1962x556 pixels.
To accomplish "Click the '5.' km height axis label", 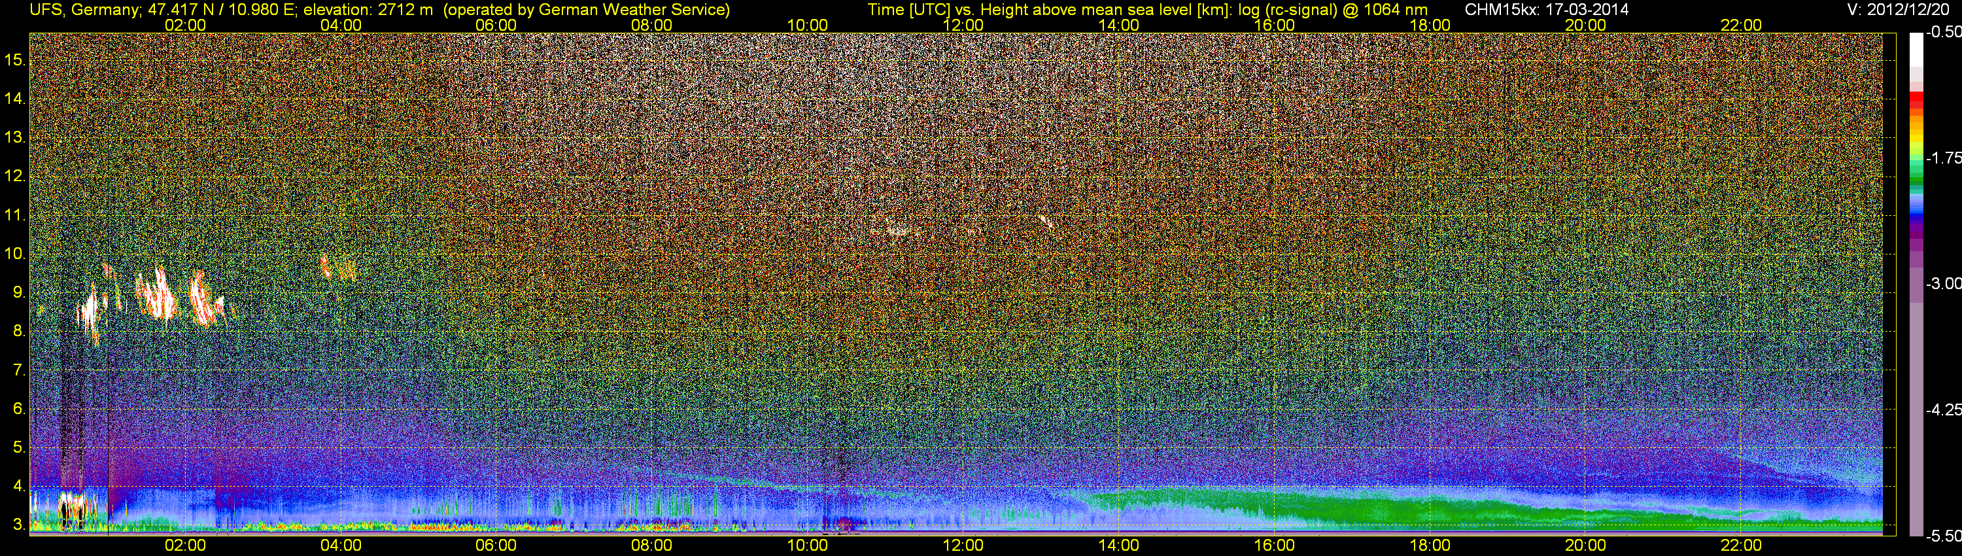I will [20, 448].
